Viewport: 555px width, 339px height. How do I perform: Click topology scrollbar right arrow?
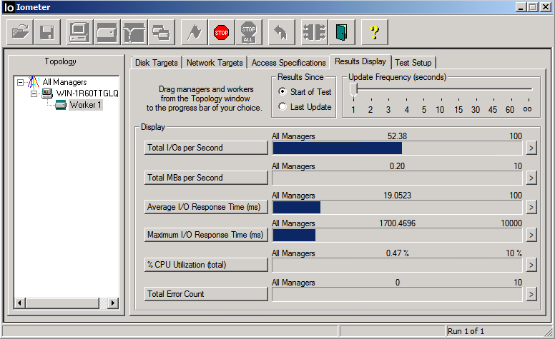113,303
